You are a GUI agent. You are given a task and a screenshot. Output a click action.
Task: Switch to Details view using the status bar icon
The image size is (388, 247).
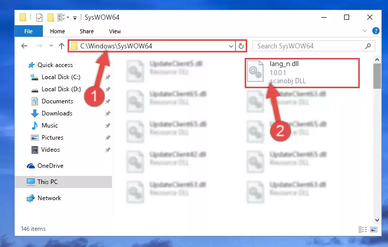click(x=363, y=230)
